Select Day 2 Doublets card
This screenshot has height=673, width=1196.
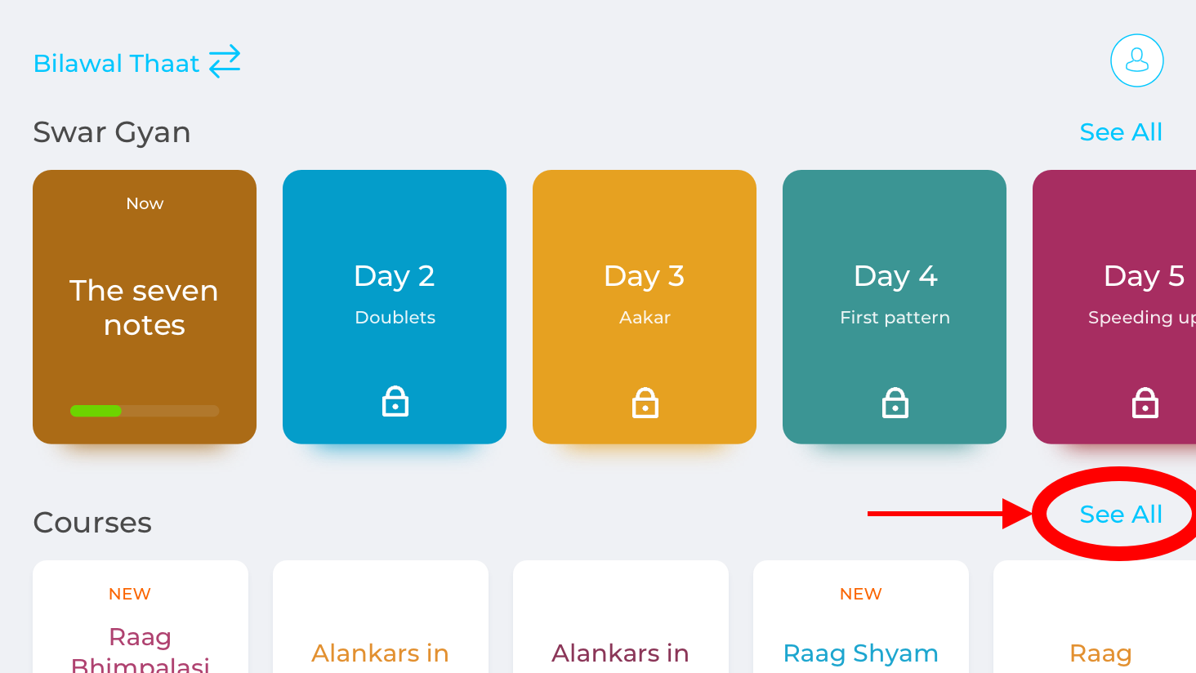pyautogui.click(x=395, y=307)
